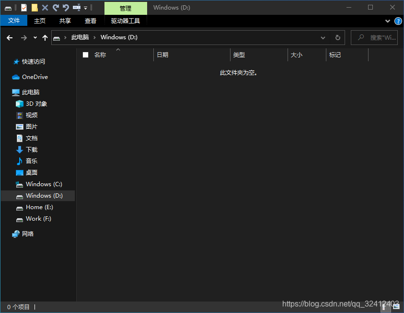Image resolution: width=404 pixels, height=313 pixels.
Task: Select the green 管理 contextual tab
Action: click(x=126, y=8)
